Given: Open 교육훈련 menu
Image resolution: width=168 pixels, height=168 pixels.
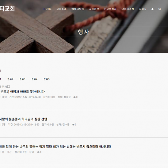Looking at the screenshot, I should point(94,9).
